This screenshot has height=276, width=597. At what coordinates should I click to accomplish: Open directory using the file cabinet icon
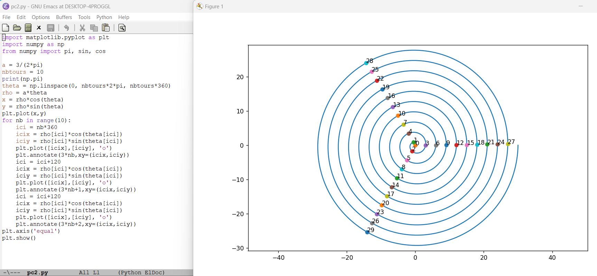click(28, 28)
